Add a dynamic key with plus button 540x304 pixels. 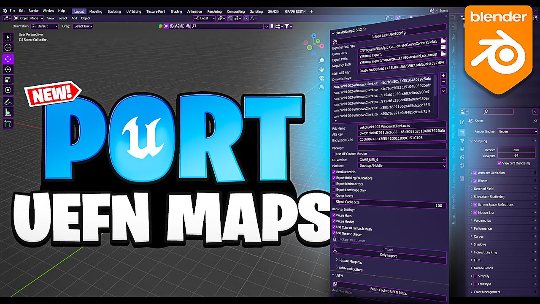pos(443,75)
